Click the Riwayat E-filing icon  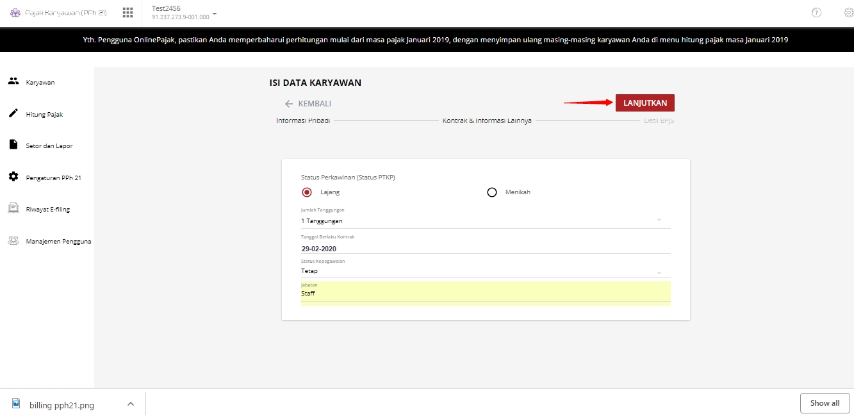coord(13,208)
